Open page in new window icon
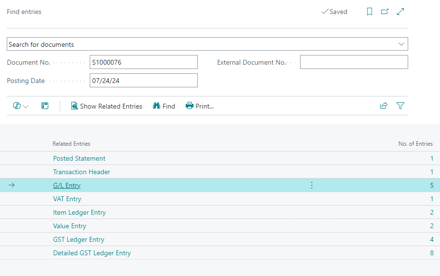Viewport: 440px width, 276px height. click(x=385, y=12)
